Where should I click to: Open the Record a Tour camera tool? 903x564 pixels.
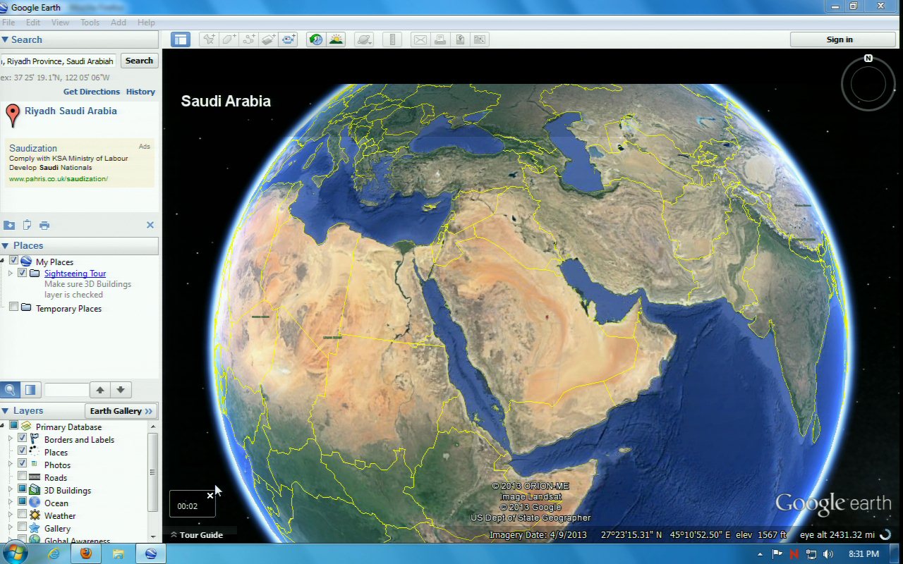click(x=289, y=39)
